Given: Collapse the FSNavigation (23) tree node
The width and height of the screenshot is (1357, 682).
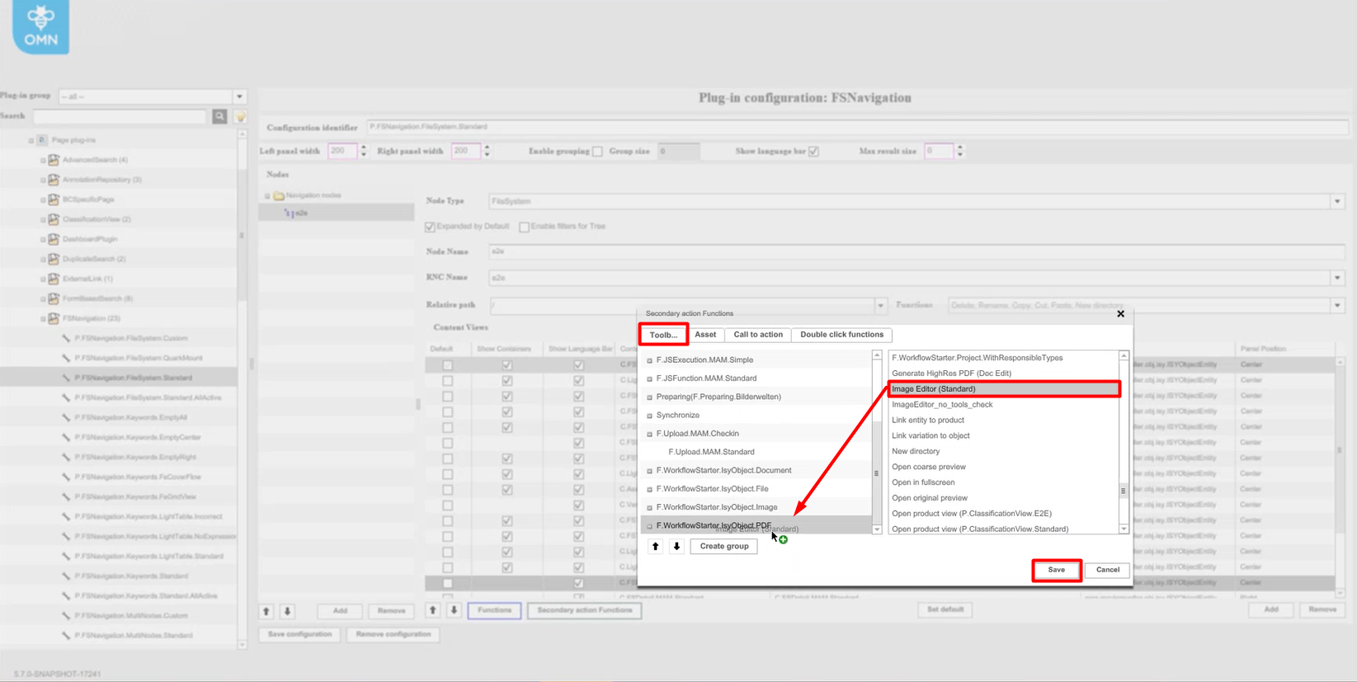Looking at the screenshot, I should click(x=43, y=318).
